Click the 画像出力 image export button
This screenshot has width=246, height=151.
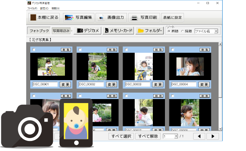[112, 17]
